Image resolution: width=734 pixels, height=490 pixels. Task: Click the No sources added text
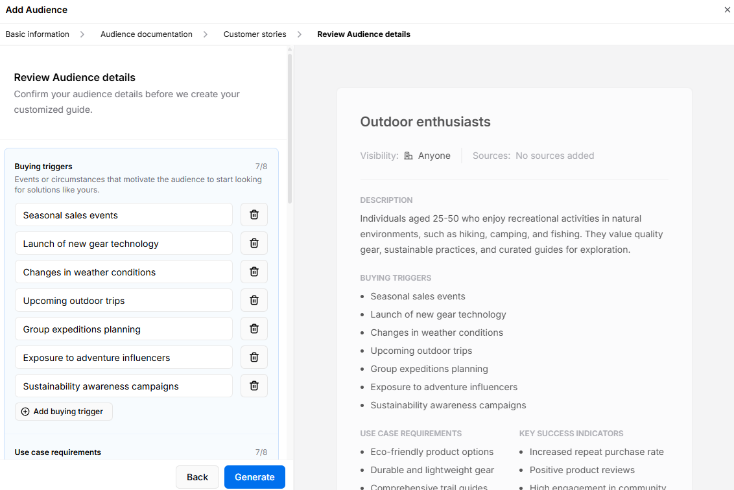tap(554, 156)
